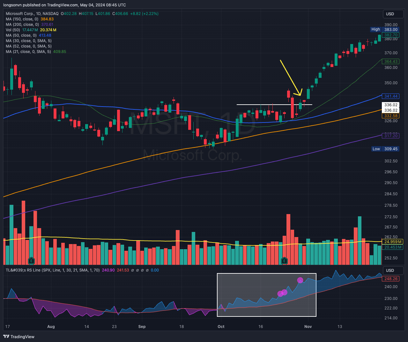
Task: Click the Sep label on time axis
Action: point(142,327)
